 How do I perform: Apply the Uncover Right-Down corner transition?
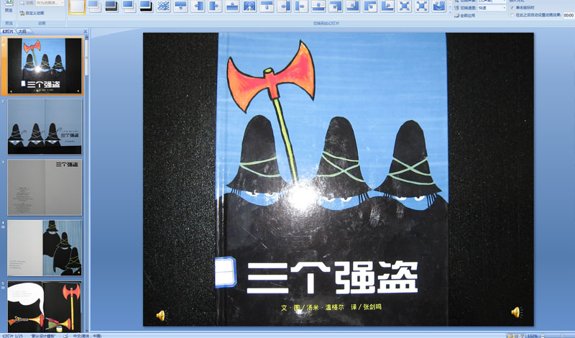[370, 6]
